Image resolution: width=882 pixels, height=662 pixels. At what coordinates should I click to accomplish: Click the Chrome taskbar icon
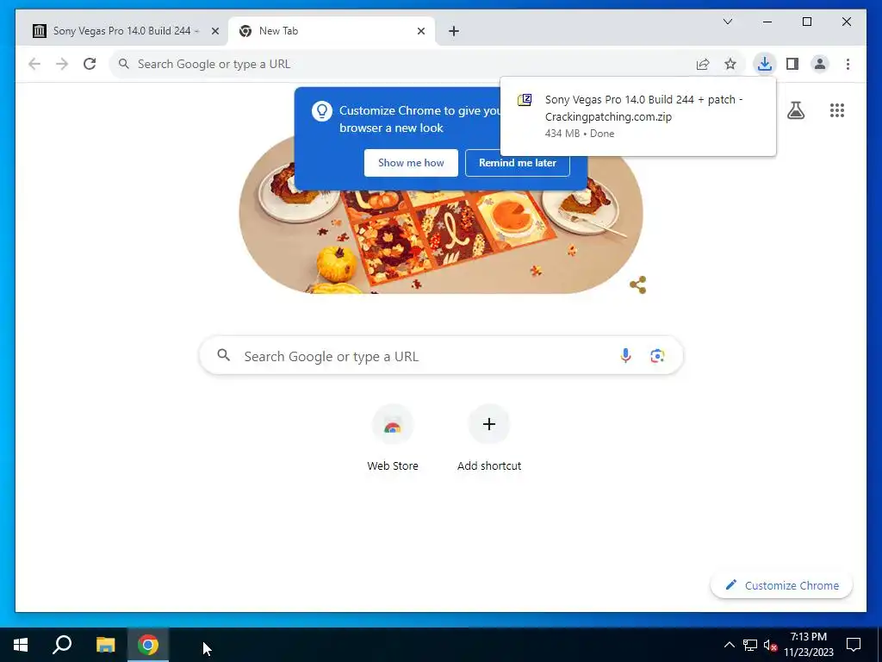click(148, 645)
